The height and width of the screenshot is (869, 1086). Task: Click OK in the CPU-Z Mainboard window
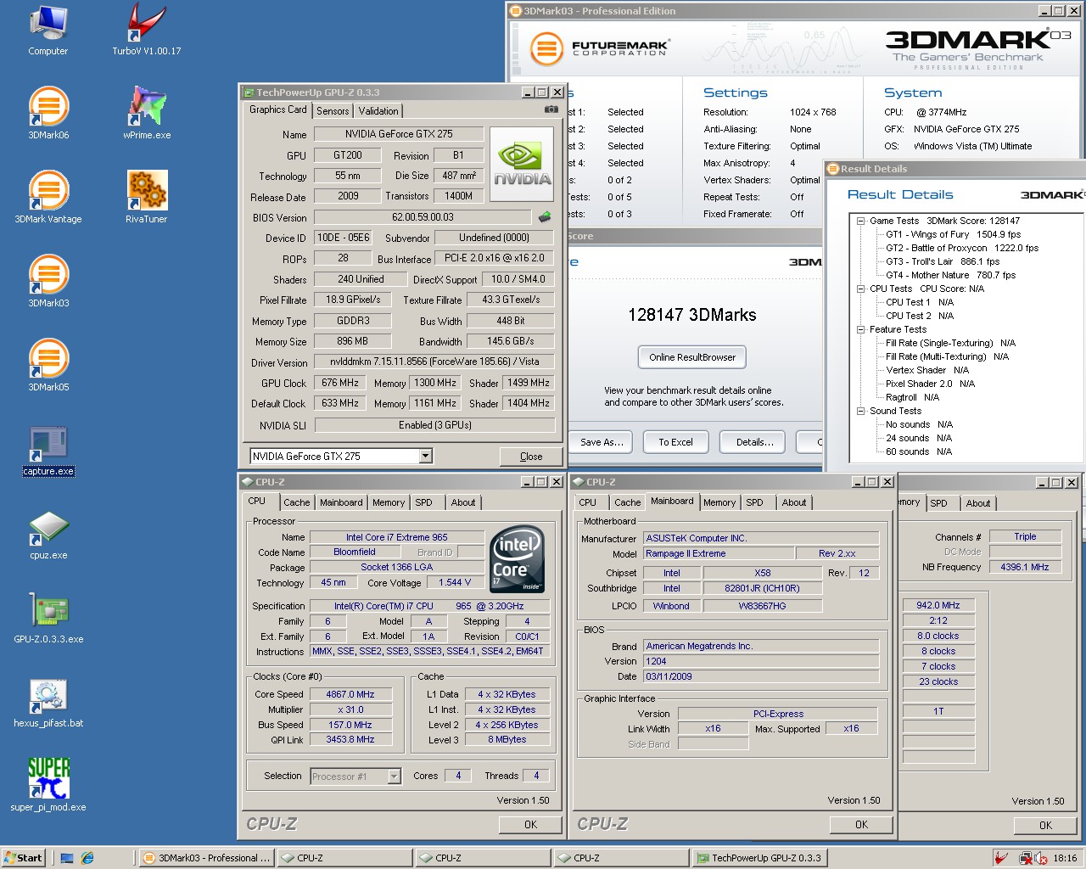tap(861, 825)
